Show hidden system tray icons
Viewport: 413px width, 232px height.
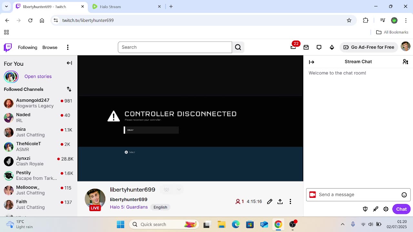343,224
